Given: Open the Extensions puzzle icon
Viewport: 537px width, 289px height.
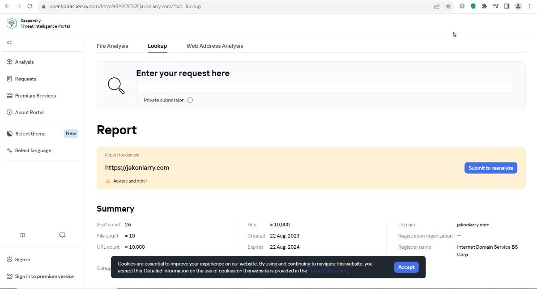Looking at the screenshot, I should pyautogui.click(x=484, y=6).
